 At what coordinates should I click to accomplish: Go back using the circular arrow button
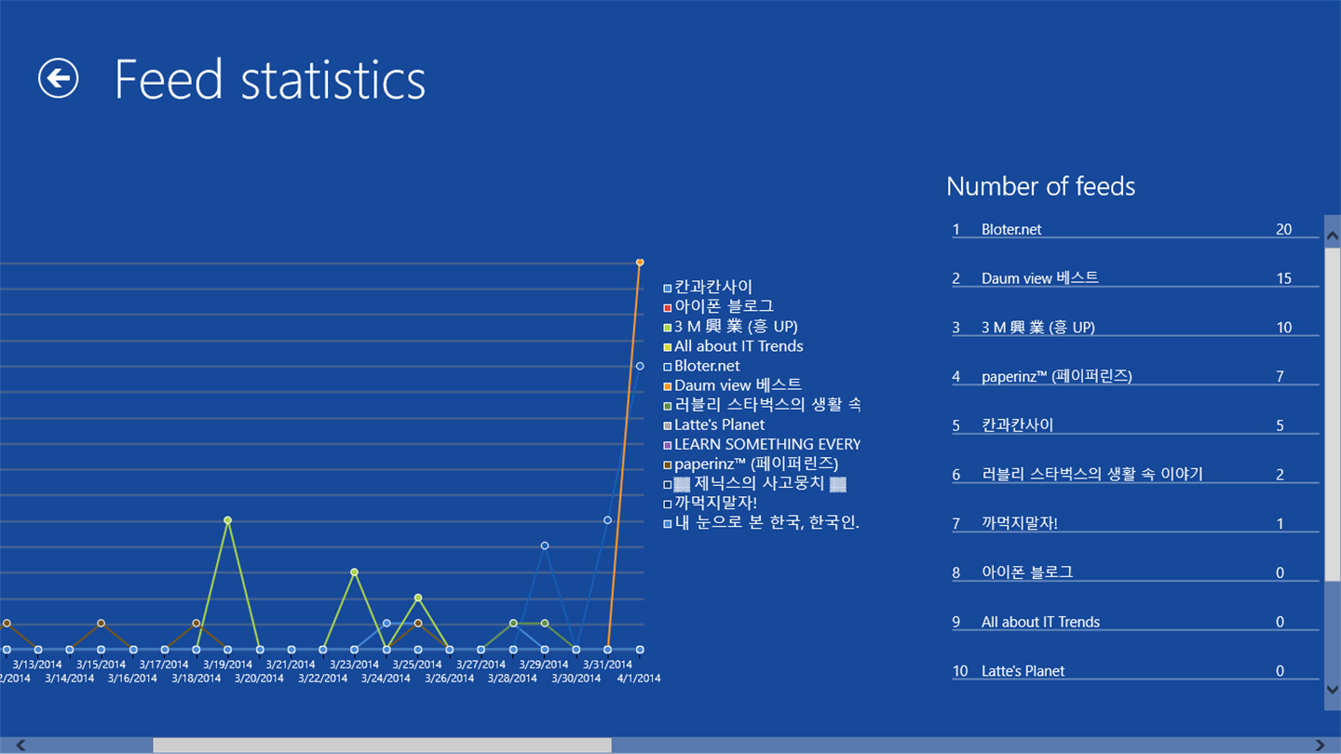(59, 78)
